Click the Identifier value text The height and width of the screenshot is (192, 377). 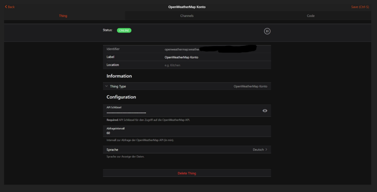click(x=182, y=50)
